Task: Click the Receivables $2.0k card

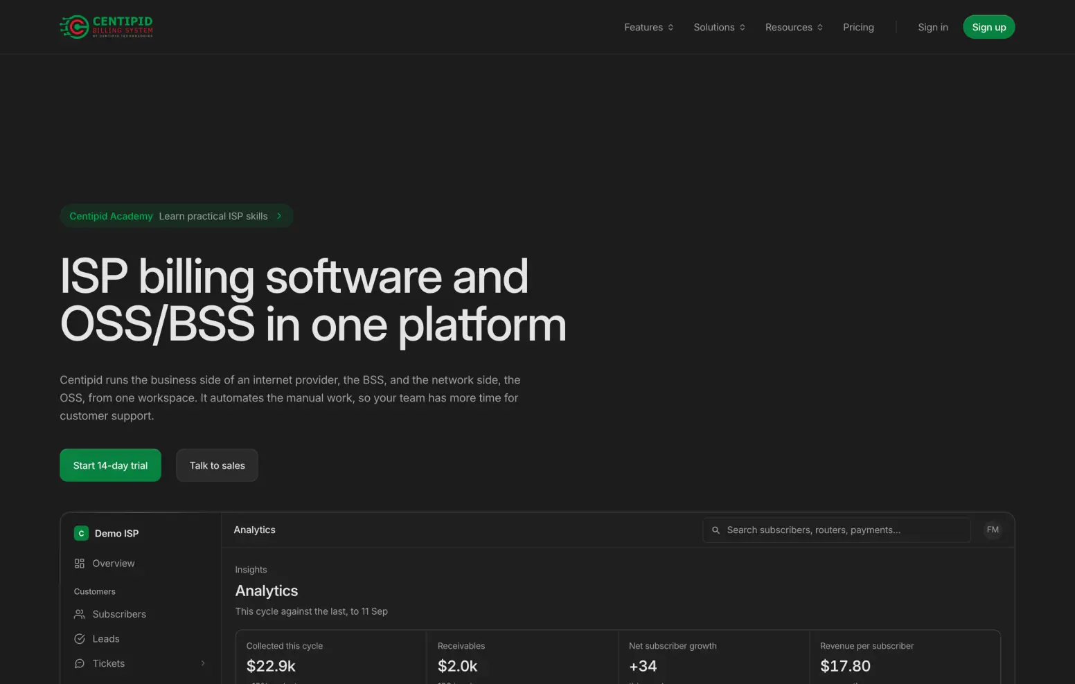Action: [x=522, y=657]
